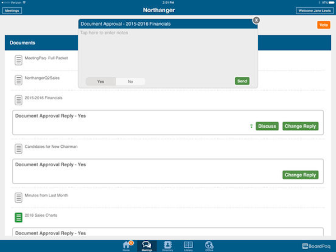The image size is (336, 252).
Task: Open the Directory tab icon
Action: tap(167, 246)
